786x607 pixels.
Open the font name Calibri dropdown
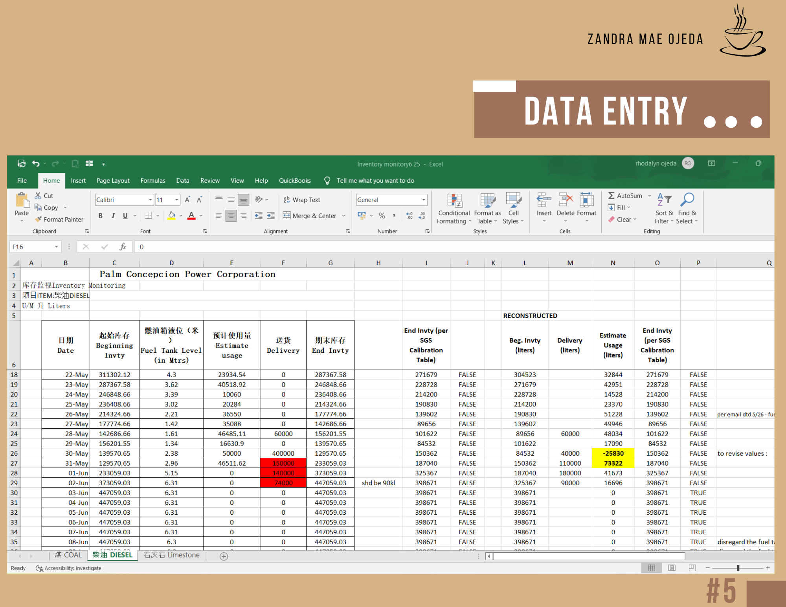150,200
